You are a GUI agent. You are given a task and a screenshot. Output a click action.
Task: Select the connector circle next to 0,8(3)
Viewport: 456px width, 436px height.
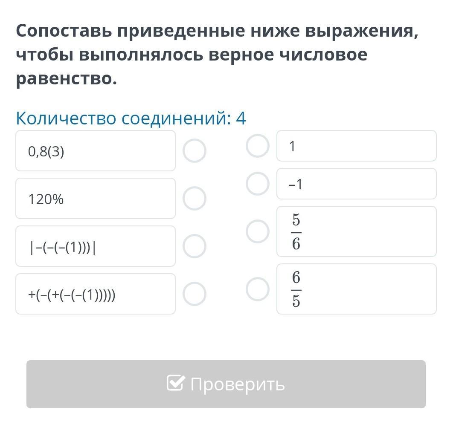[x=195, y=151]
